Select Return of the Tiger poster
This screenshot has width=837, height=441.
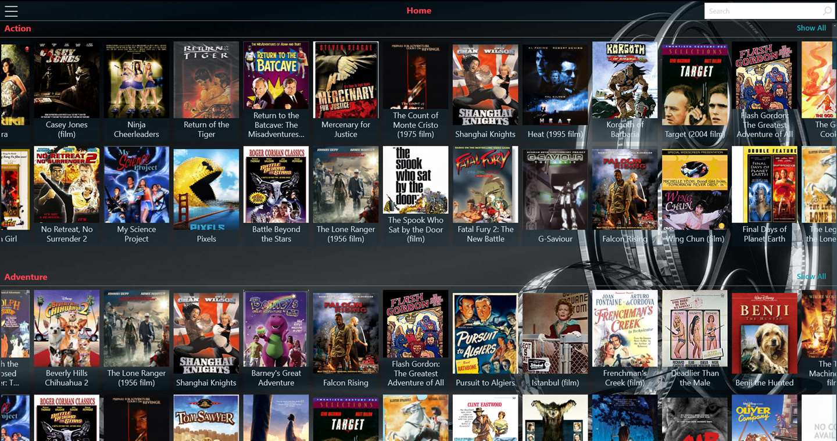pyautogui.click(x=206, y=80)
